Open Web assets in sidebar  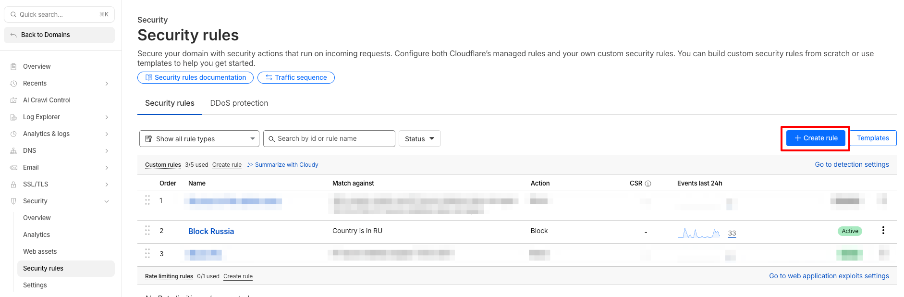pyautogui.click(x=40, y=251)
